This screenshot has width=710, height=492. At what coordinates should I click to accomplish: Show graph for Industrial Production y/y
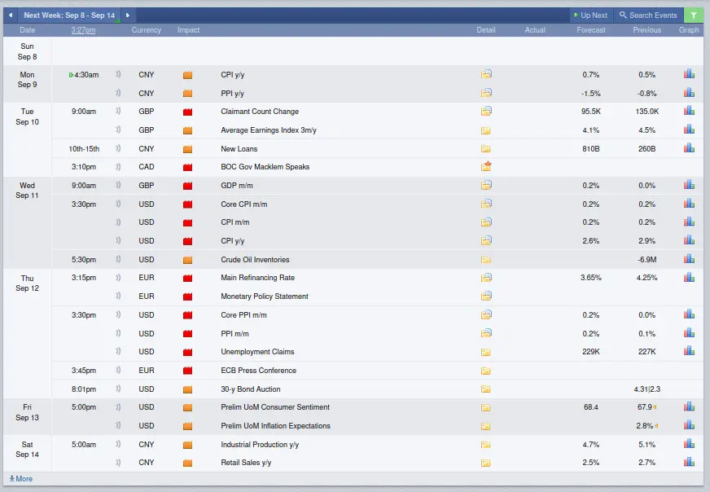pyautogui.click(x=689, y=443)
